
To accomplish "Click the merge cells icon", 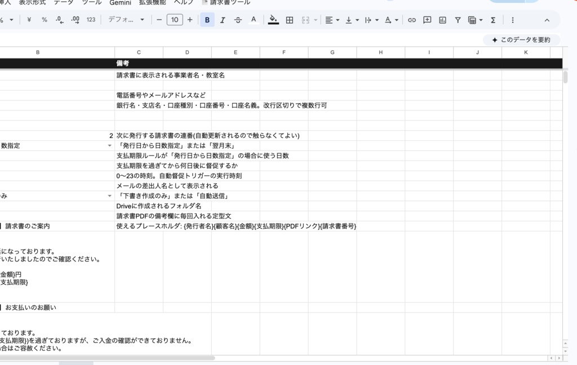I will pos(305,20).
